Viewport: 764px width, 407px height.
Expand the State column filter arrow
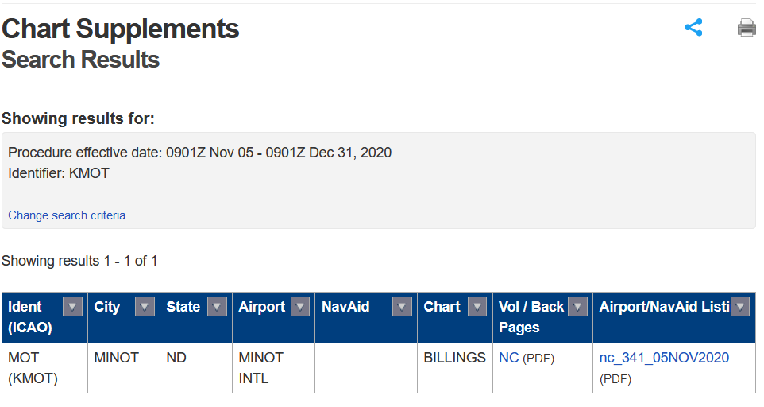click(217, 307)
